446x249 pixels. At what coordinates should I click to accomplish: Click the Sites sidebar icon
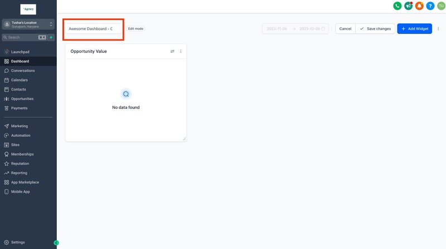click(7, 145)
